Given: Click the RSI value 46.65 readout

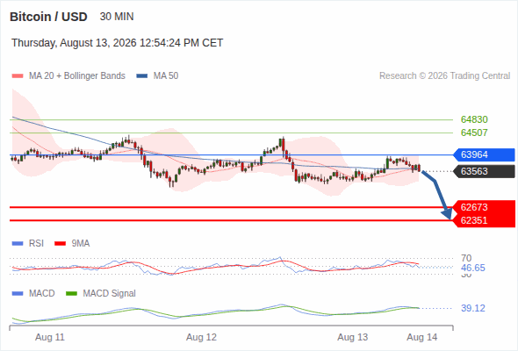Looking at the screenshot, I should click(472, 268).
